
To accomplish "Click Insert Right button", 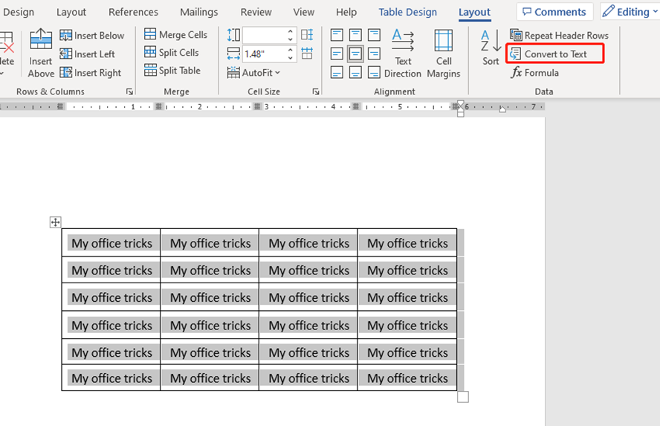I will click(91, 73).
